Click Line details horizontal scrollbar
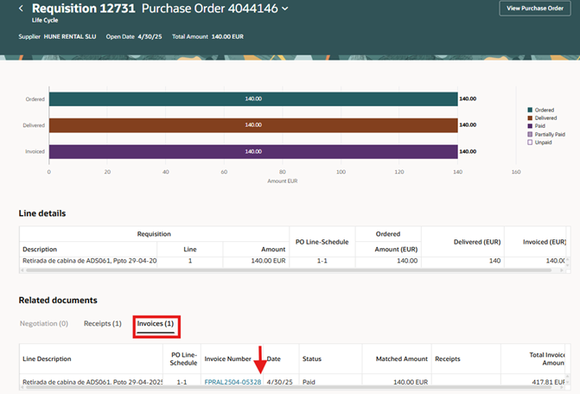Viewport: 580px width, 394px height. pos(289,270)
